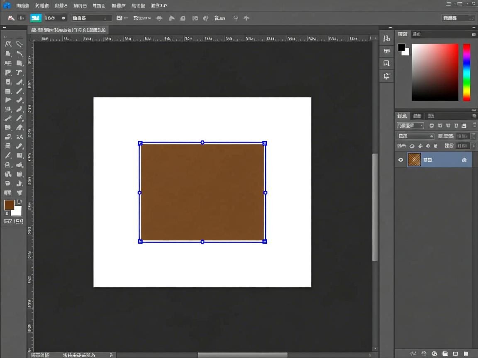Click the quick mask icon at the toolbox bottom
The image size is (478, 358).
click(8, 221)
